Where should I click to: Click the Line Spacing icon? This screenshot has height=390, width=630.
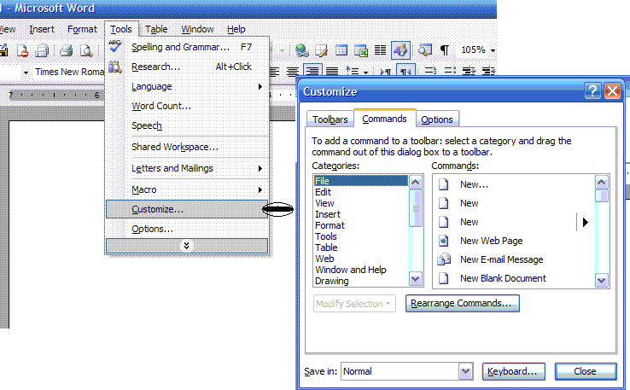(353, 72)
